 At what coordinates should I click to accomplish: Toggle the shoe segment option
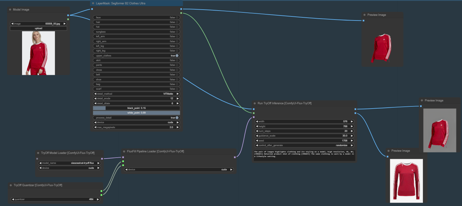136,79
